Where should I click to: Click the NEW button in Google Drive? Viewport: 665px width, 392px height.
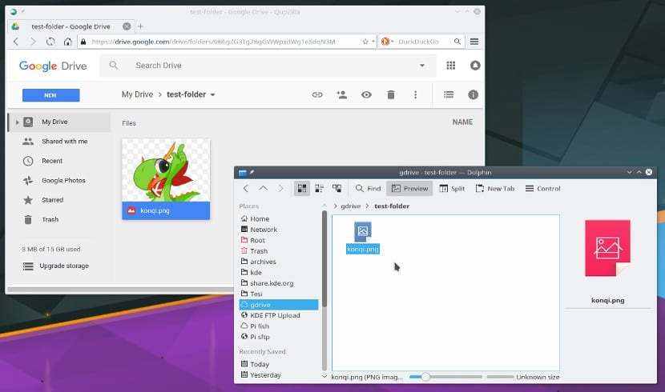pos(51,95)
